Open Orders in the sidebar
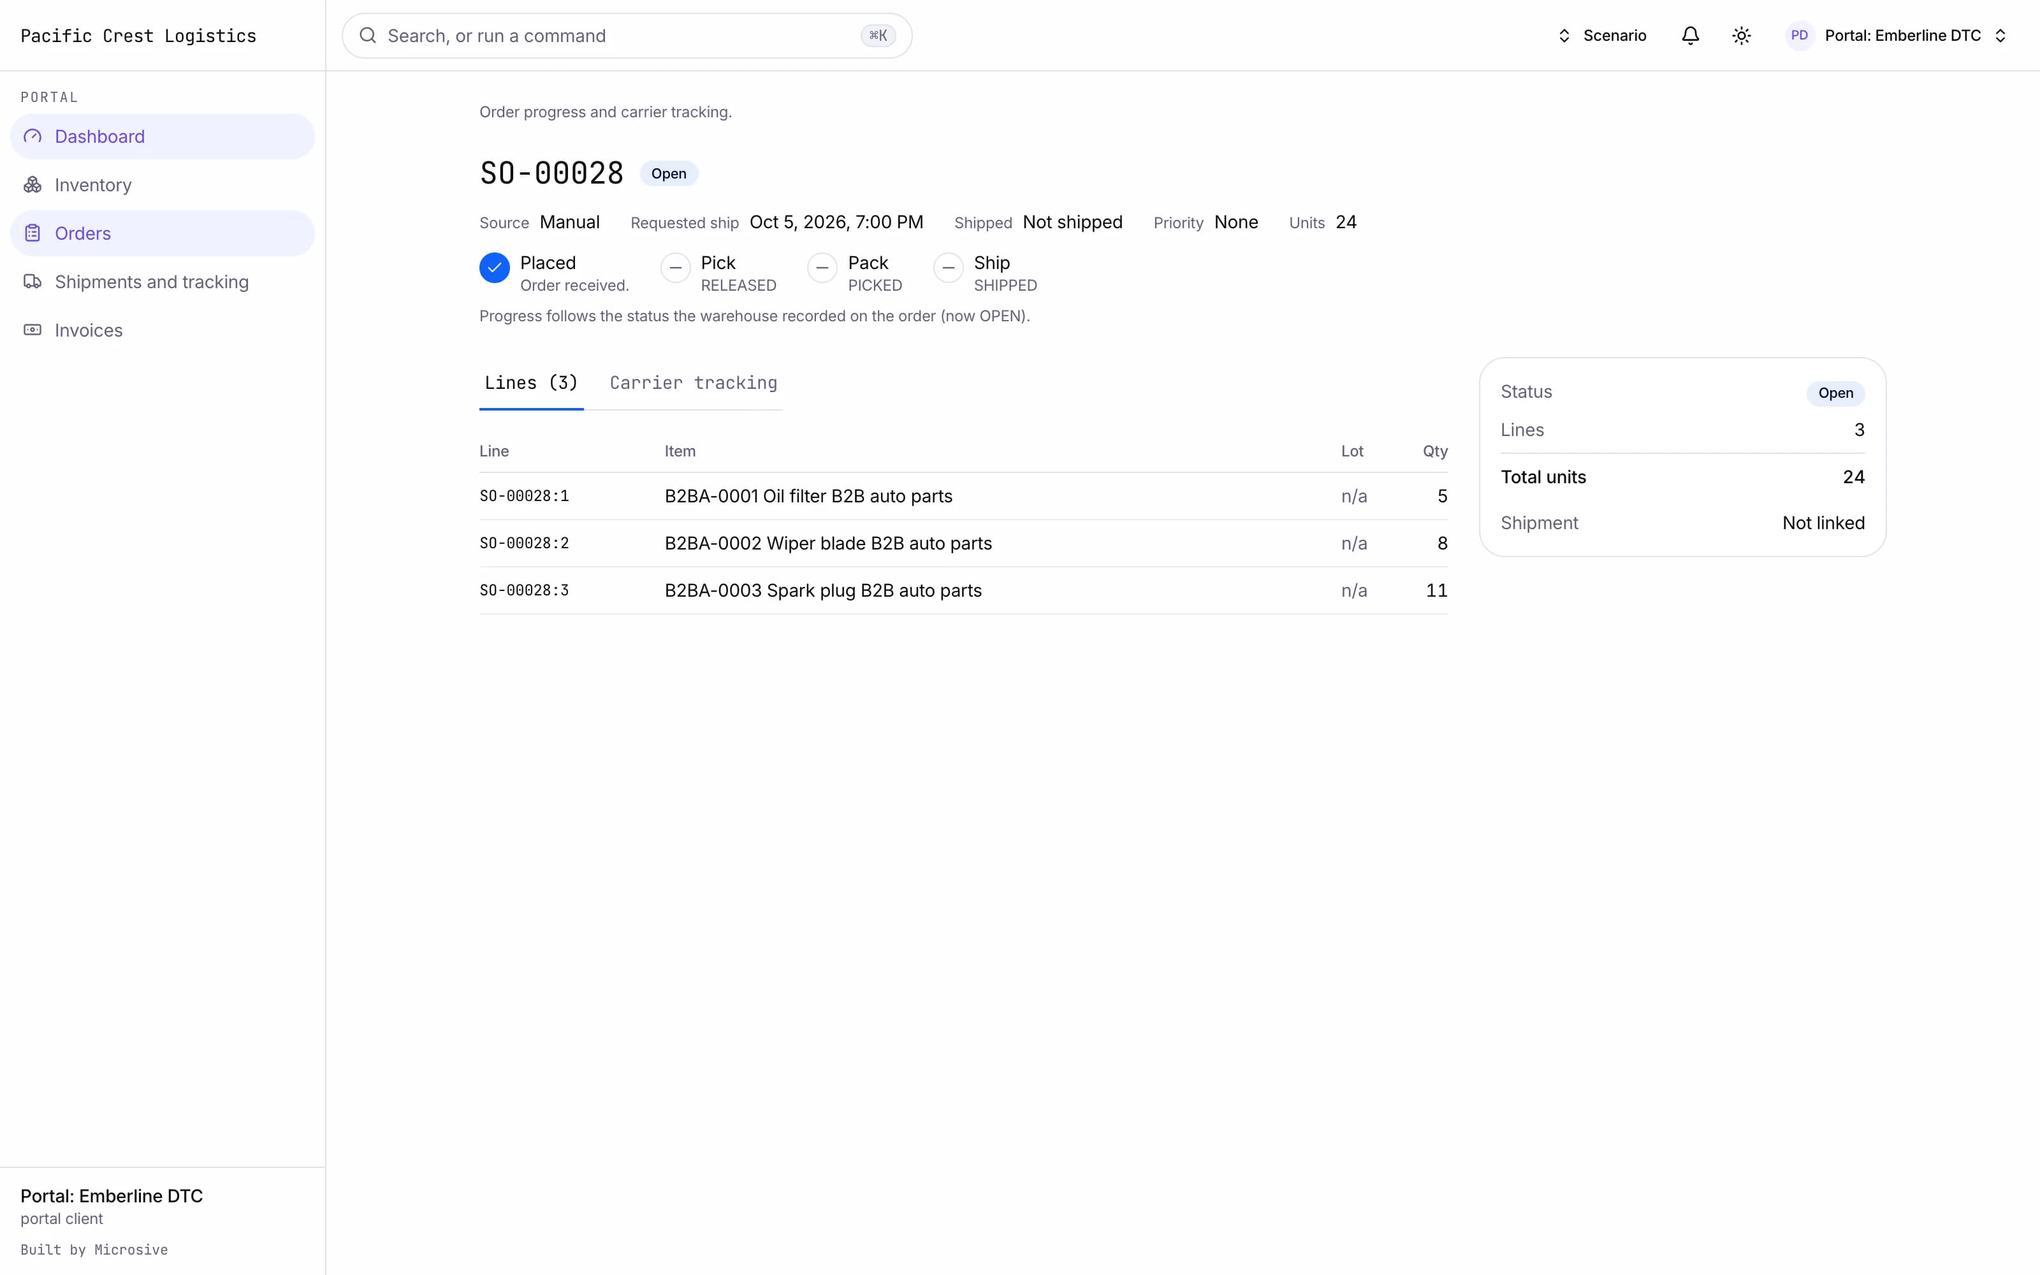 coord(162,233)
